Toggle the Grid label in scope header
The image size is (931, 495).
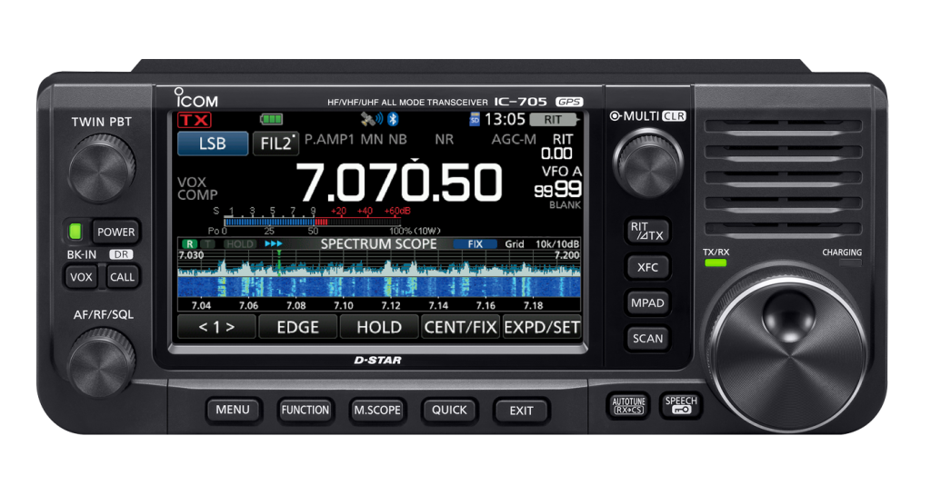[x=515, y=243]
